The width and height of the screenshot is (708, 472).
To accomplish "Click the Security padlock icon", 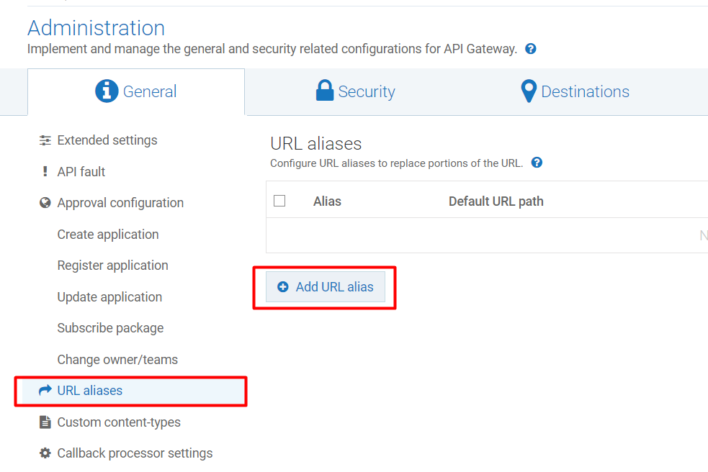I will click(x=325, y=90).
